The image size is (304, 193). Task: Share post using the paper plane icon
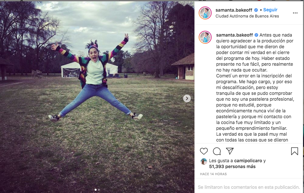(230, 151)
